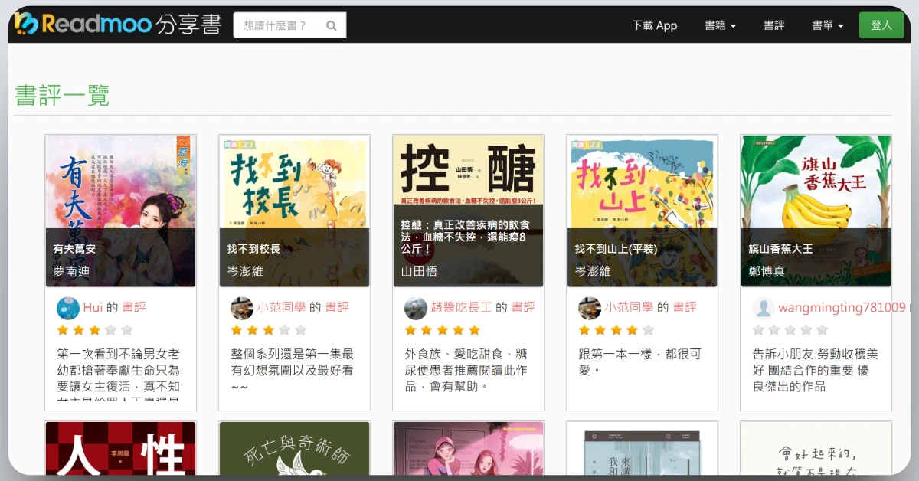The image size is (919, 481).
Task: Click review text starting 告訴小朋友 勞動收穫美好
Action: click(x=815, y=370)
